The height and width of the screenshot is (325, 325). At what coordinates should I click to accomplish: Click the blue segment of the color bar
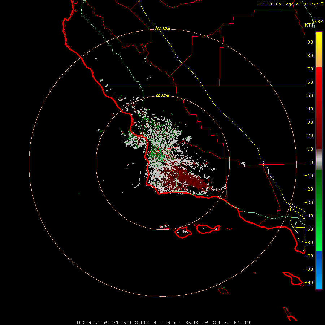tap(319, 269)
